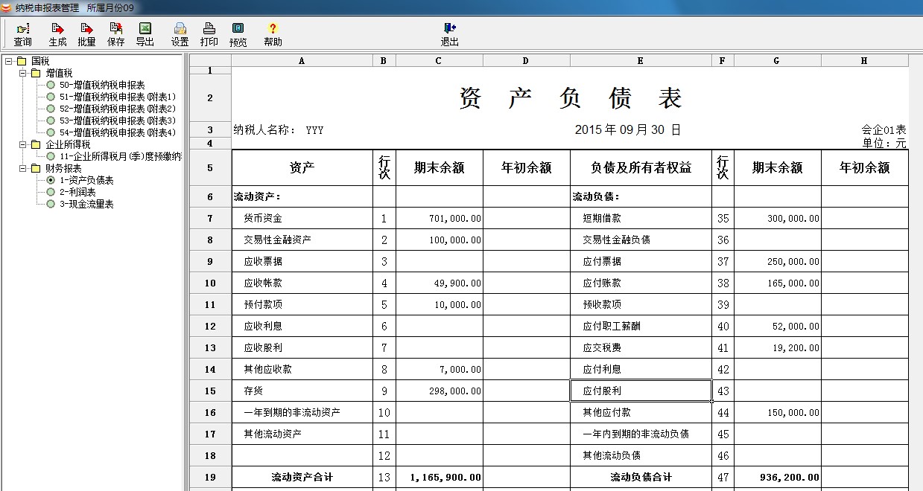Select column A header

[302, 61]
